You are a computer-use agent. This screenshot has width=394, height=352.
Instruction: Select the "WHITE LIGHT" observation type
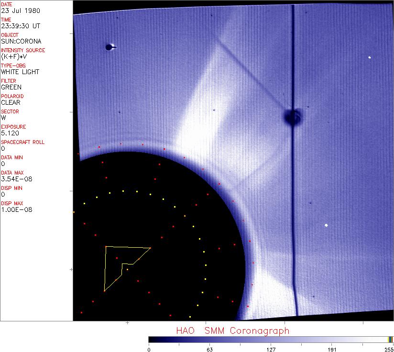click(20, 72)
